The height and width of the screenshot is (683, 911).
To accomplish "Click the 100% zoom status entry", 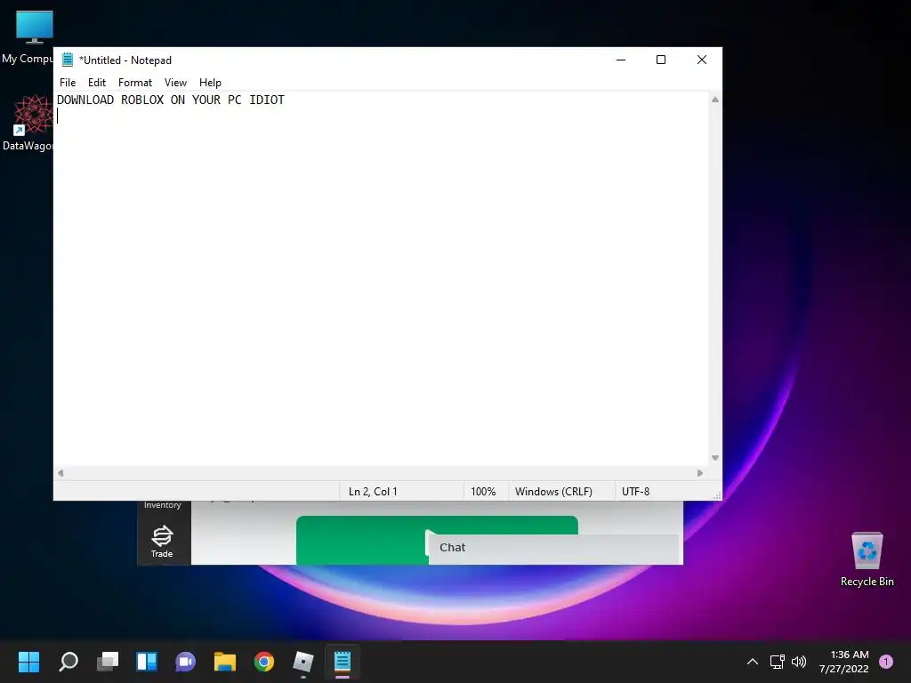I will [483, 491].
